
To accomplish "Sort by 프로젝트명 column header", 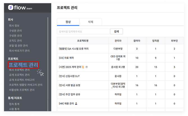I will [x=83, y=41].
